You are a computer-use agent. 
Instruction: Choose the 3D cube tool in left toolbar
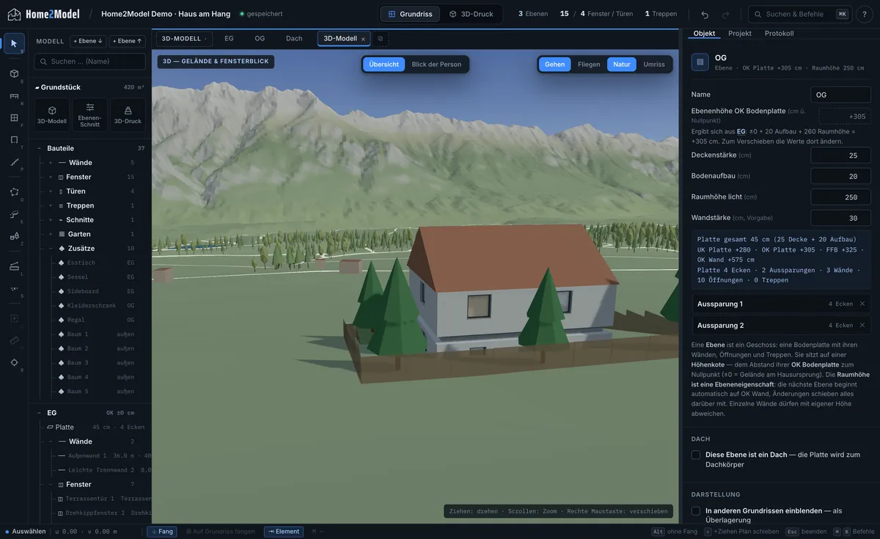14,73
